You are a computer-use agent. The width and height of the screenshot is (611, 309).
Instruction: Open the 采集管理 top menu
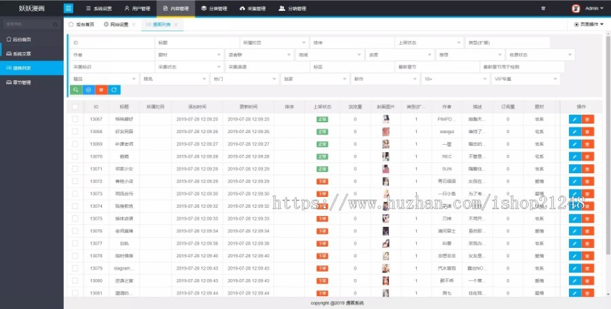253,8
